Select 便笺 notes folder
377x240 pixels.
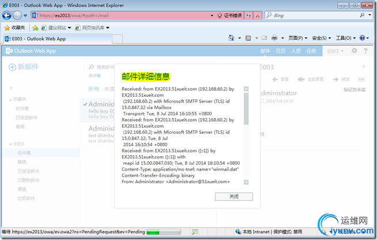point(22,189)
